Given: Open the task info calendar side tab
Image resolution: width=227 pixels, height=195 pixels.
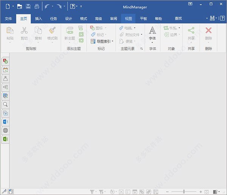Looking at the screenshot, I should coord(6,70).
